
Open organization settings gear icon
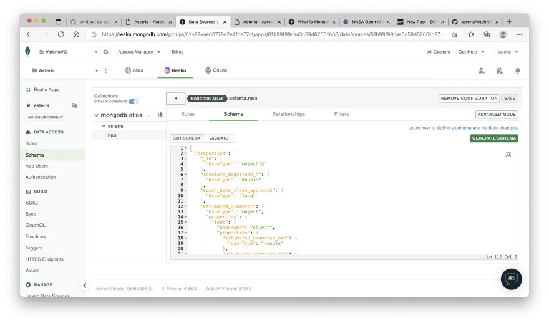(x=105, y=52)
